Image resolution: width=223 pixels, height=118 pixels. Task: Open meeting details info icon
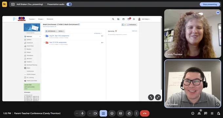pos(193,113)
